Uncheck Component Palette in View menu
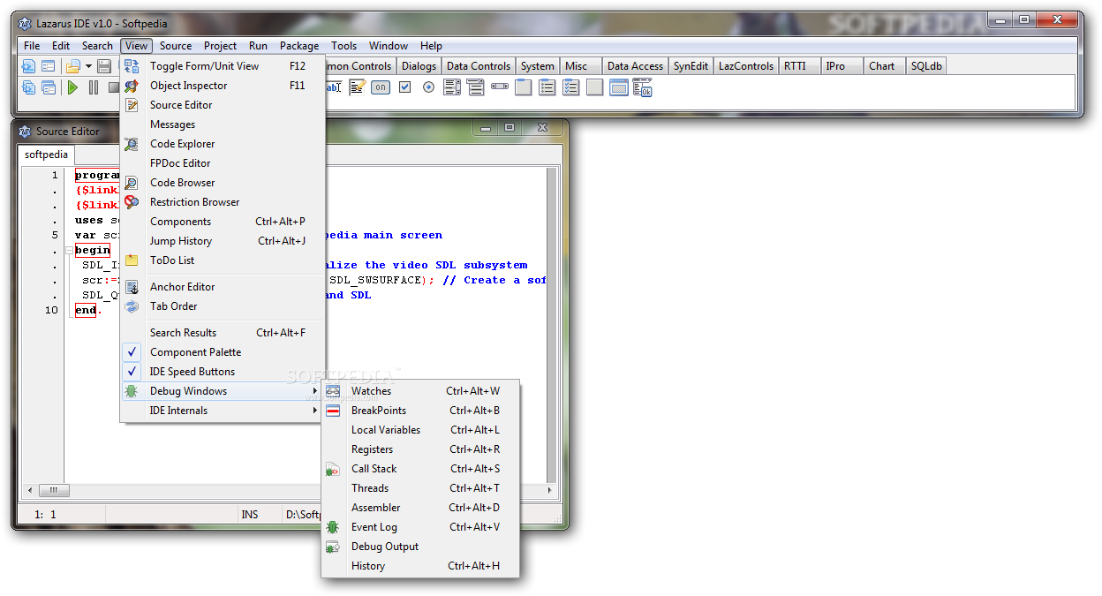Viewport: 1102px width, 596px height. [223, 352]
